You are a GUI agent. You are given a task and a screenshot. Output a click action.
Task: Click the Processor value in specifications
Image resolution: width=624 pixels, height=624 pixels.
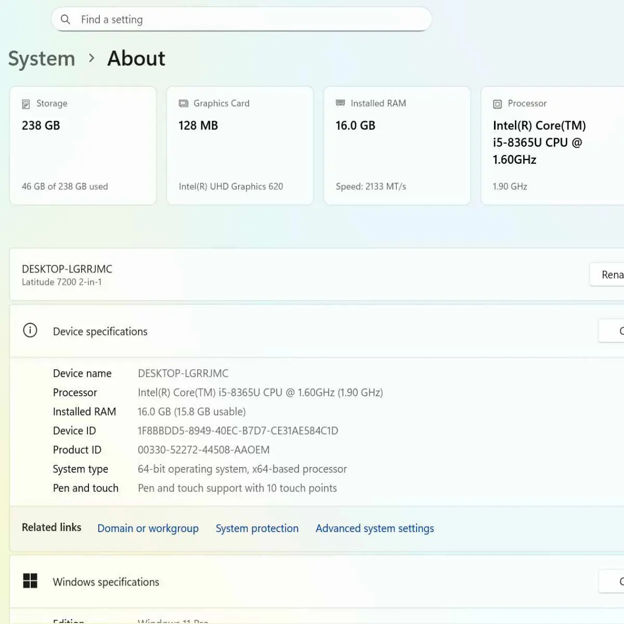(261, 393)
